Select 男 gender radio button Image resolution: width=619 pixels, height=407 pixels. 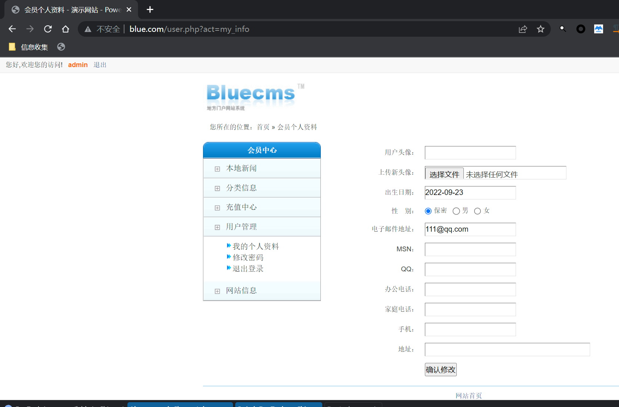[x=456, y=211]
